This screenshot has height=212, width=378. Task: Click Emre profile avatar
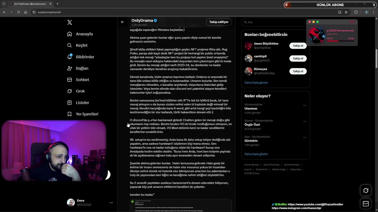71,203
